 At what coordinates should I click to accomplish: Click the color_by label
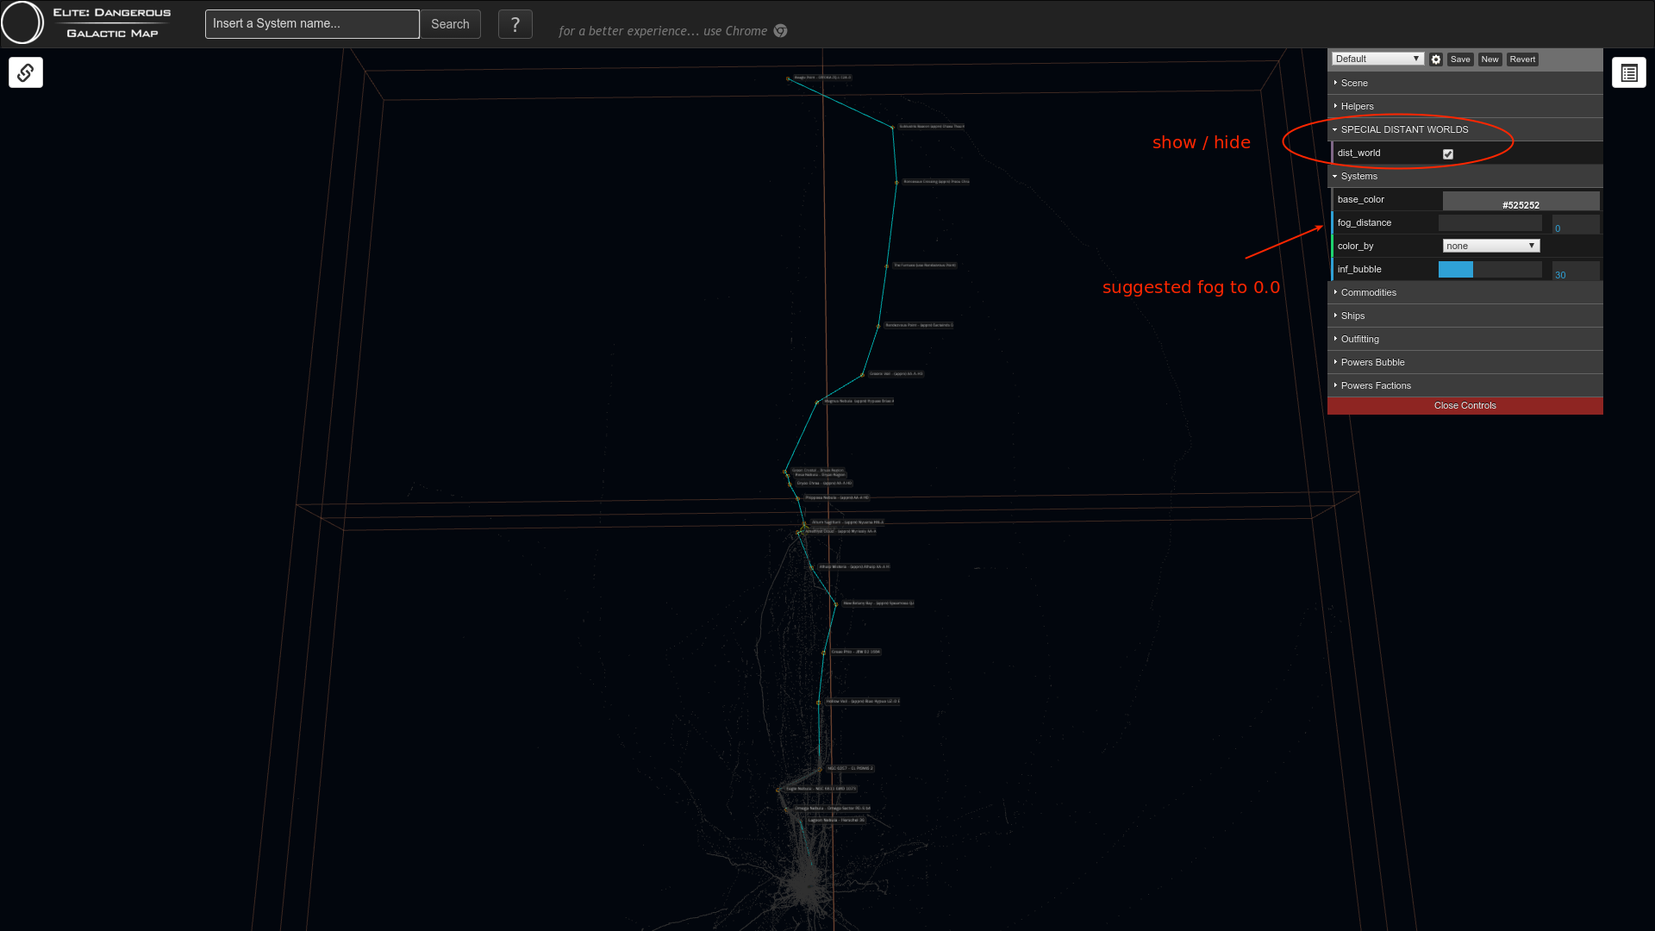[x=1356, y=246]
